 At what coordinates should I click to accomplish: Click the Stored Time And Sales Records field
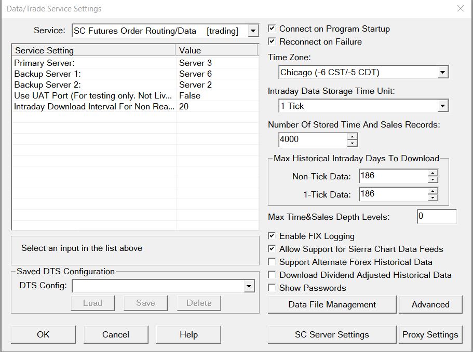click(x=313, y=140)
